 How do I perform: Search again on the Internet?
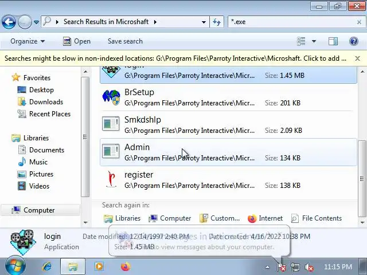pyautogui.click(x=265, y=218)
